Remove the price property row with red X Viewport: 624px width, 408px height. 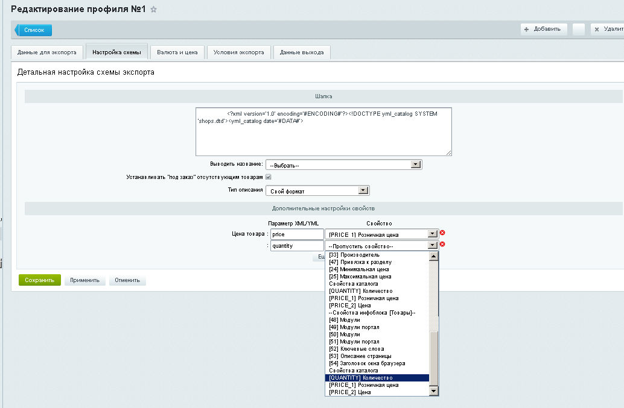pos(442,233)
